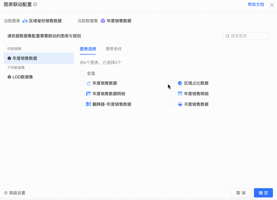Click the flip-card icon of 翻牌器-年度销售数据
The width and height of the screenshot is (277, 200).
[88, 104]
